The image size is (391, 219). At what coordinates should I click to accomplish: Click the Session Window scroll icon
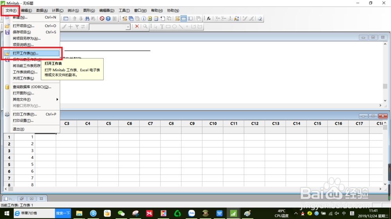click(x=177, y=19)
